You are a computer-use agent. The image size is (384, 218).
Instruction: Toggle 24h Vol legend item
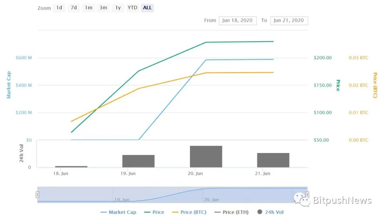coord(270,212)
